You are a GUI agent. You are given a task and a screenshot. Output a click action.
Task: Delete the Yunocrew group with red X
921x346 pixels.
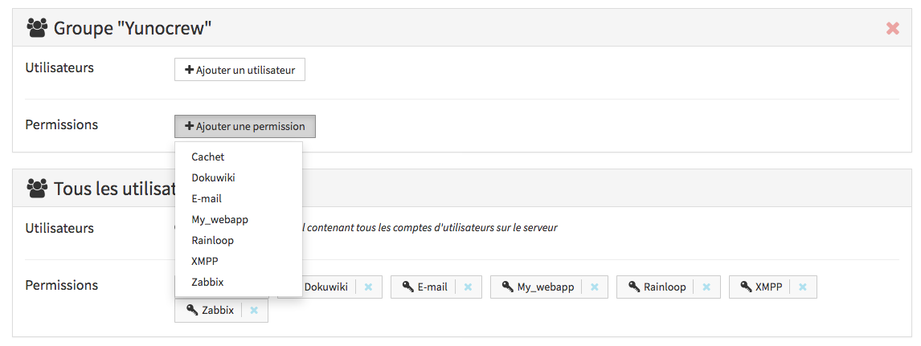click(892, 29)
